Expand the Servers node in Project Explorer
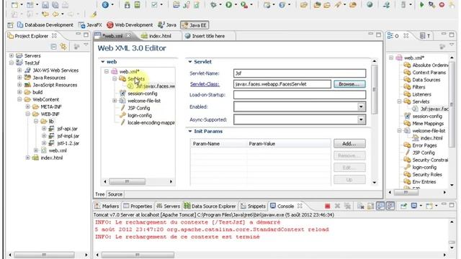Screen dimensions: 461x259 (x=12, y=55)
